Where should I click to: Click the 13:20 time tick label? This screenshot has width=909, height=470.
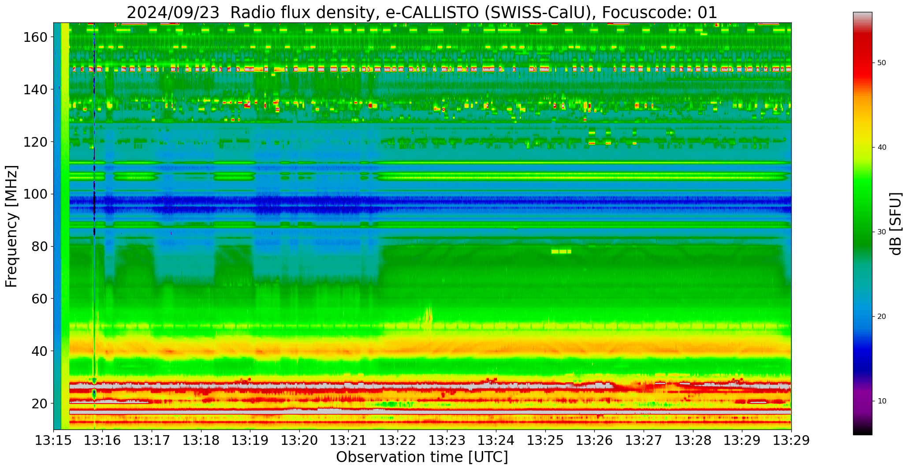tap(300, 440)
